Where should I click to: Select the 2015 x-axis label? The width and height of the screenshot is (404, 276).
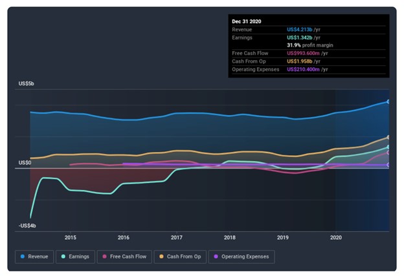pyautogui.click(x=70, y=238)
